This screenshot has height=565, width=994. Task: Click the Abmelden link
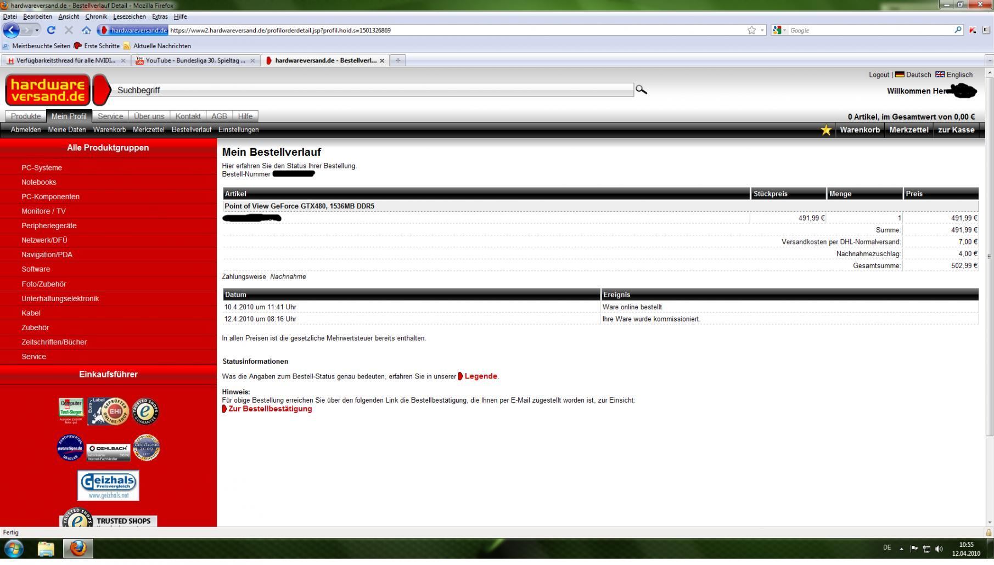(x=26, y=130)
